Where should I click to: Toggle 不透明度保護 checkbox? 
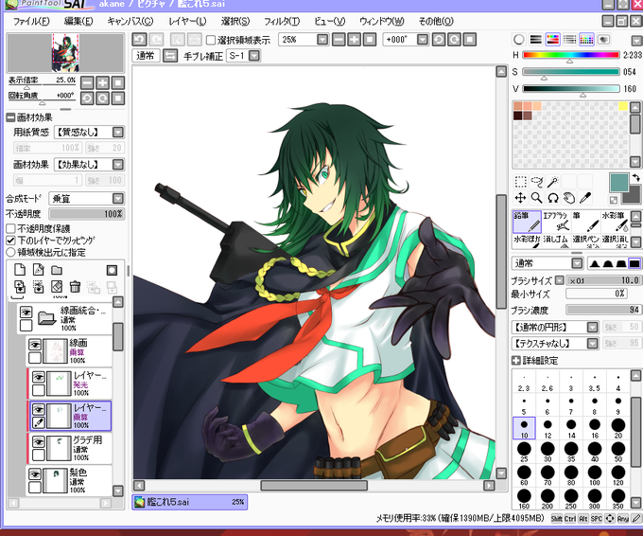click(10, 228)
